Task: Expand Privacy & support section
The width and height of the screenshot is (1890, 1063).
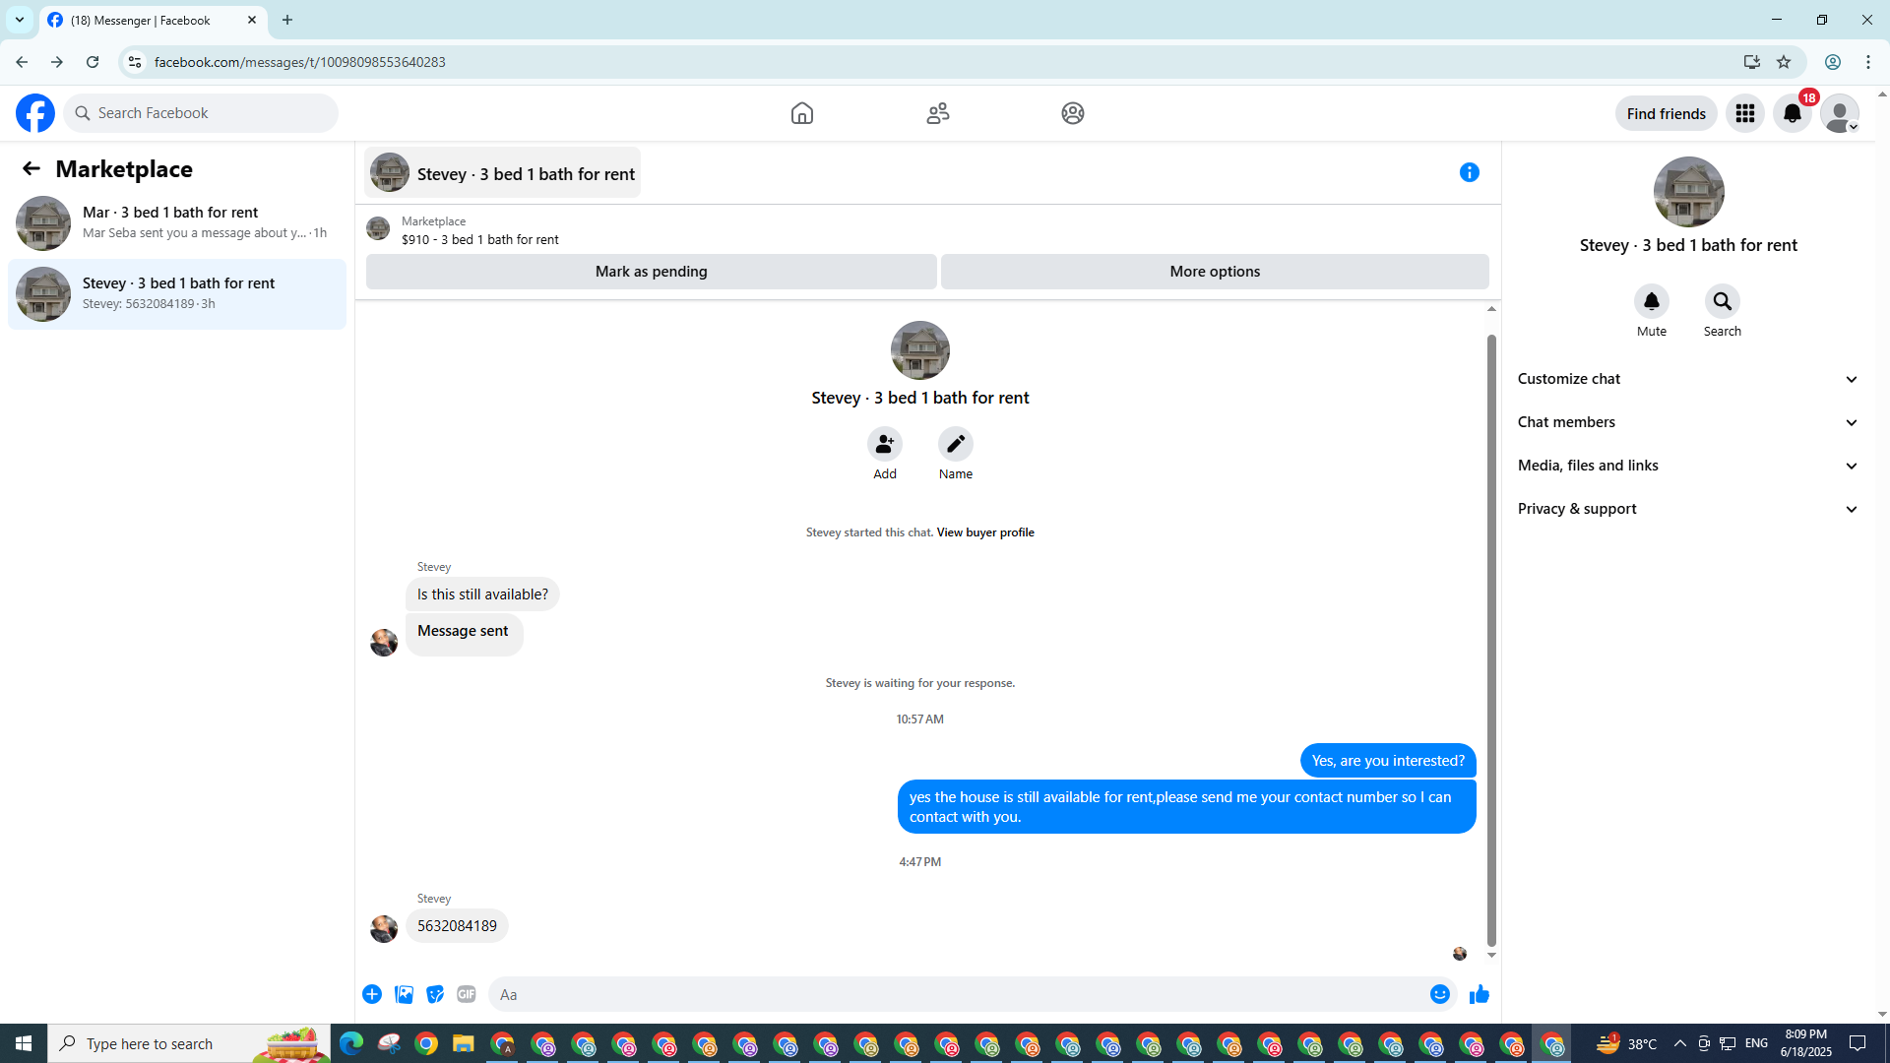Action: coord(1688,509)
